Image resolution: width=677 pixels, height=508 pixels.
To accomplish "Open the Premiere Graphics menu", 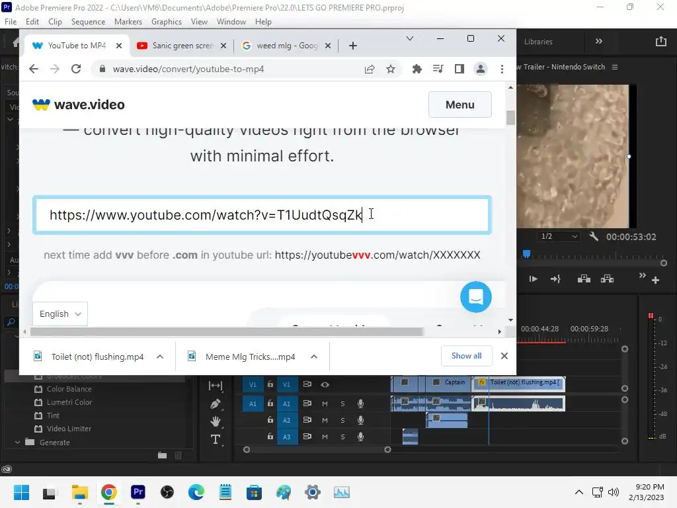I will point(167,22).
